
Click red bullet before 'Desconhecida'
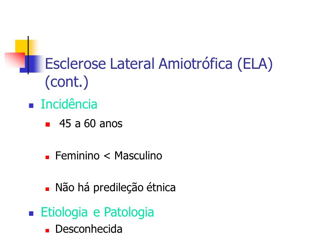coord(47,231)
